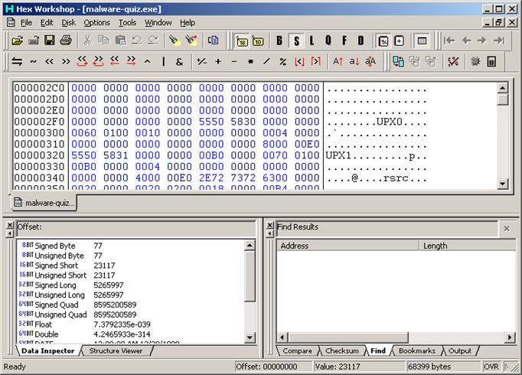Click the OR (|) operation icon

click(164, 61)
